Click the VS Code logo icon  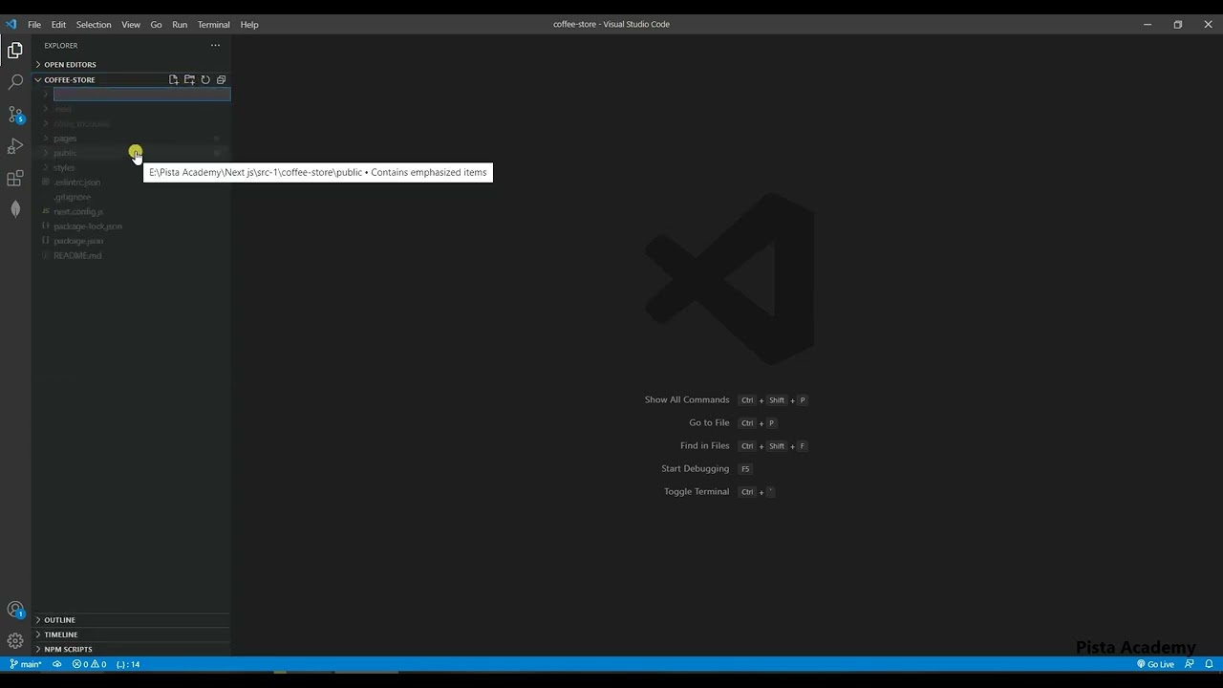click(x=11, y=24)
